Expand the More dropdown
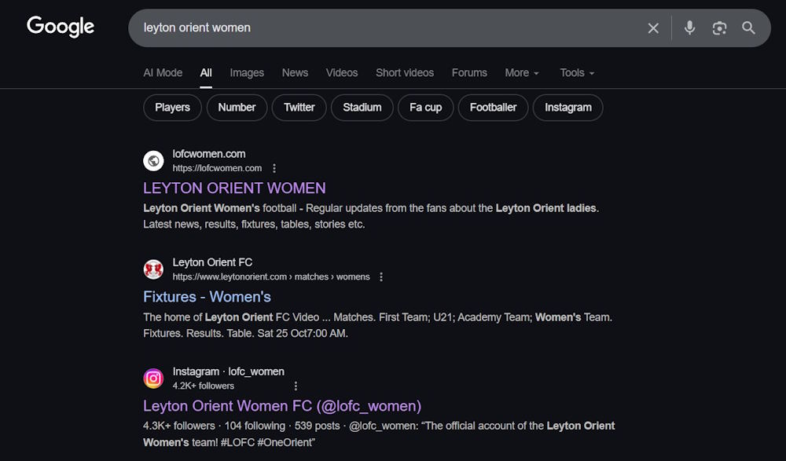The image size is (786, 461). pyautogui.click(x=521, y=72)
